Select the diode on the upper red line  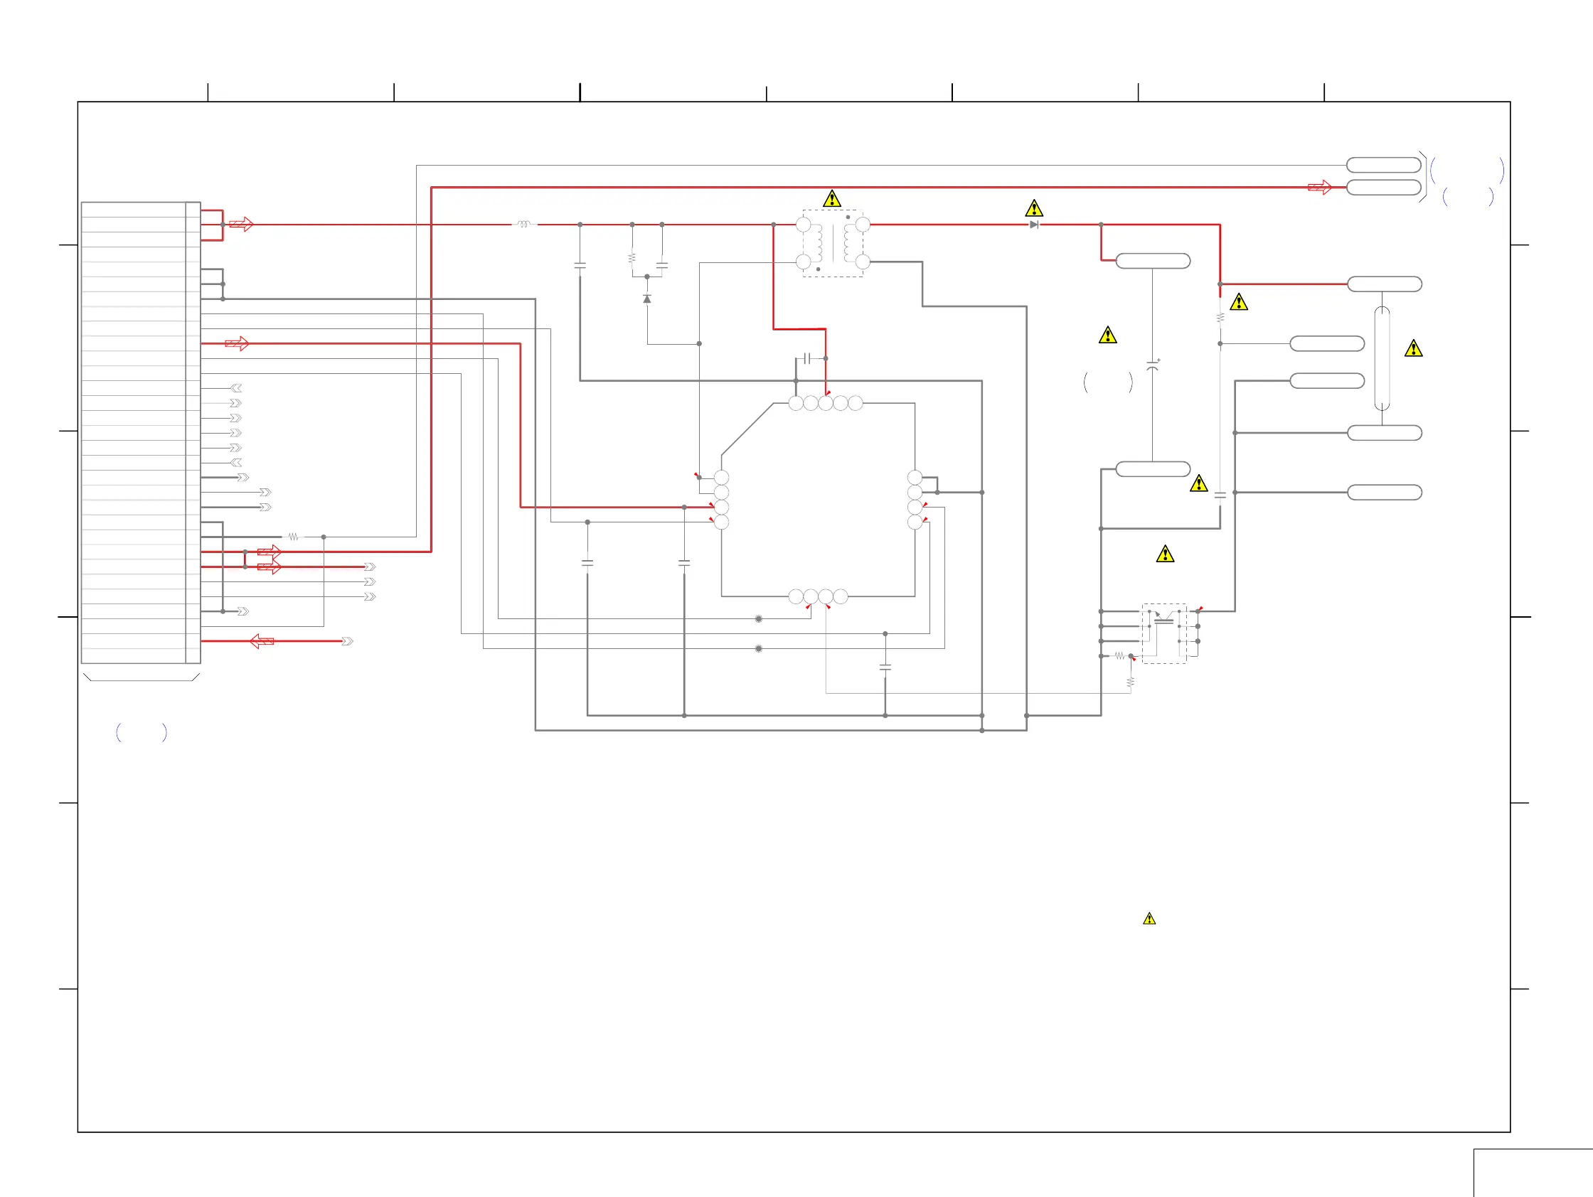pos(1034,225)
